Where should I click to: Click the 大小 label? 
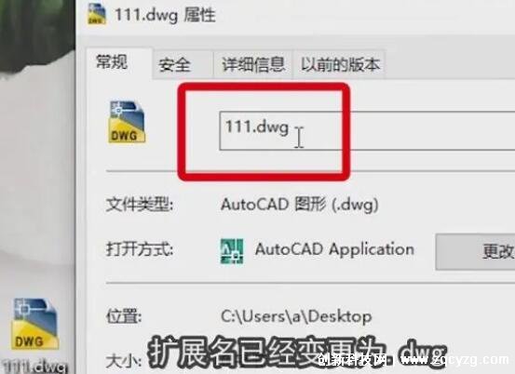click(x=124, y=362)
